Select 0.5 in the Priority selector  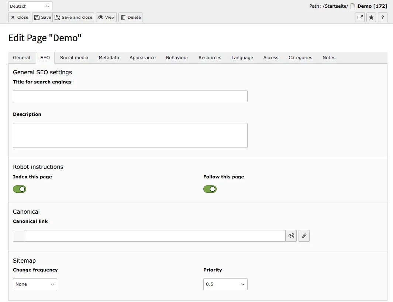[x=225, y=284]
